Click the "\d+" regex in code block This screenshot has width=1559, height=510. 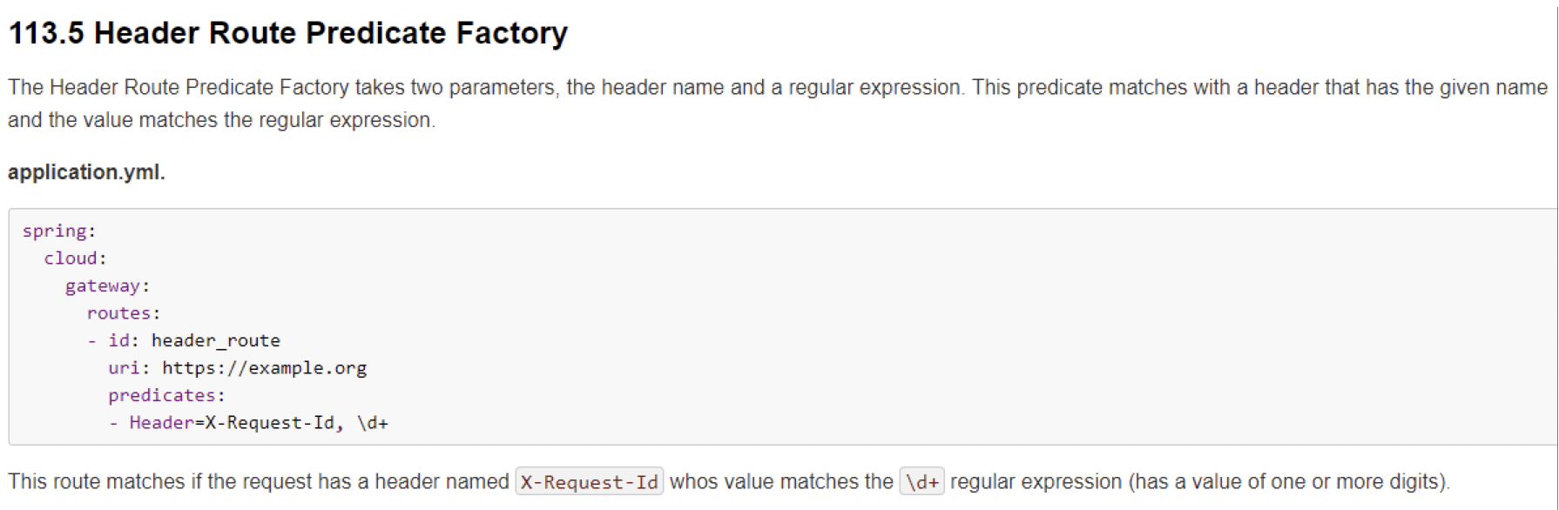(373, 423)
